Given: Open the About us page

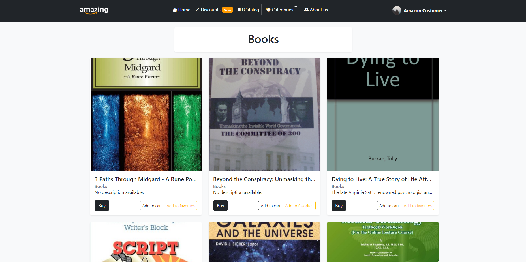Looking at the screenshot, I should (x=316, y=10).
